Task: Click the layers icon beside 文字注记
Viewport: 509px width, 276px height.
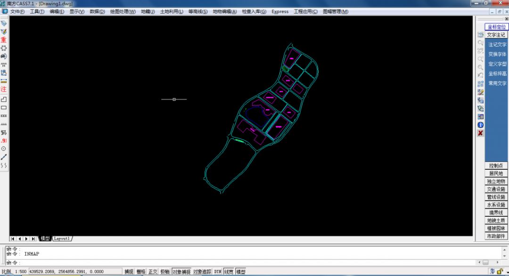Action: (x=480, y=35)
